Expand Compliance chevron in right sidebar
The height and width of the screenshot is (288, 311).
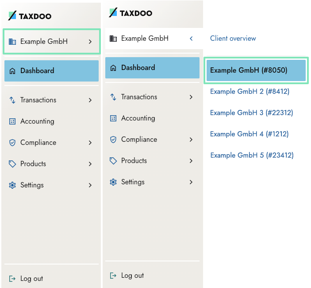click(191, 140)
